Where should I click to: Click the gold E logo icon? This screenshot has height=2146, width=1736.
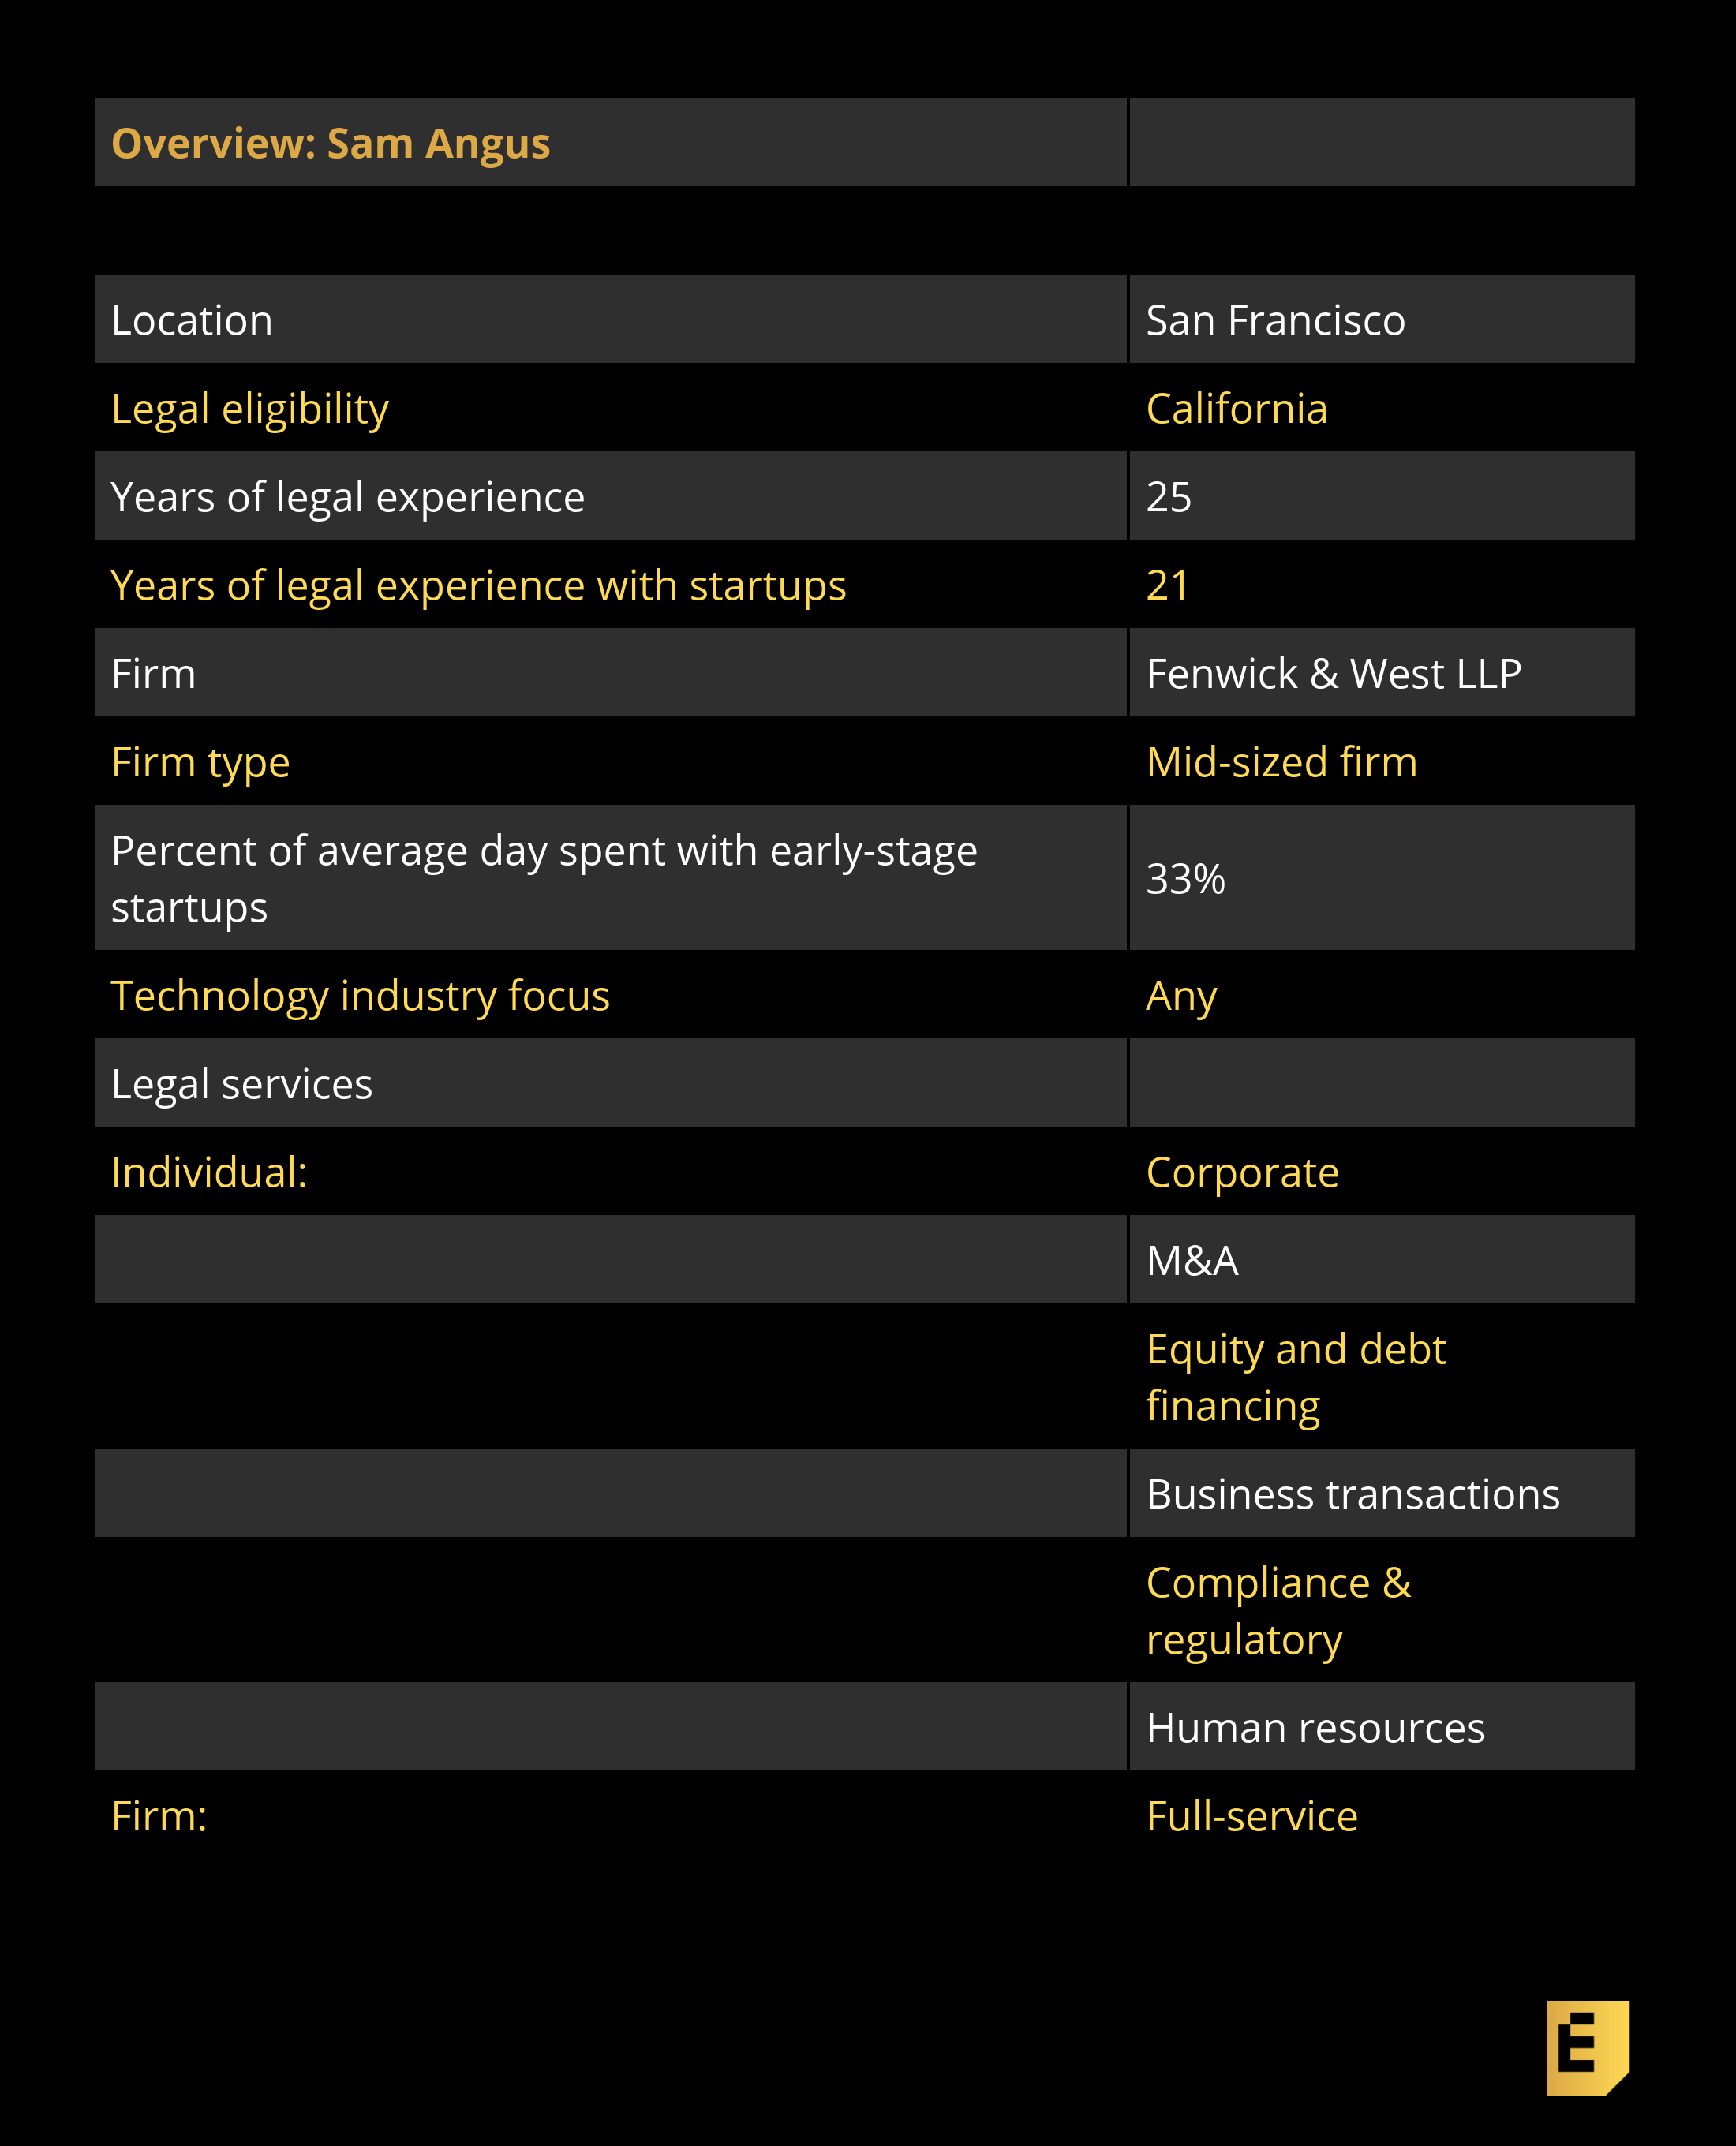[x=1586, y=2046]
